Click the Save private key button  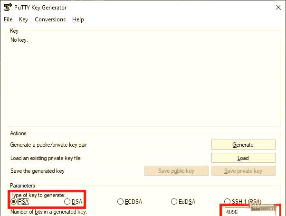[x=243, y=171]
